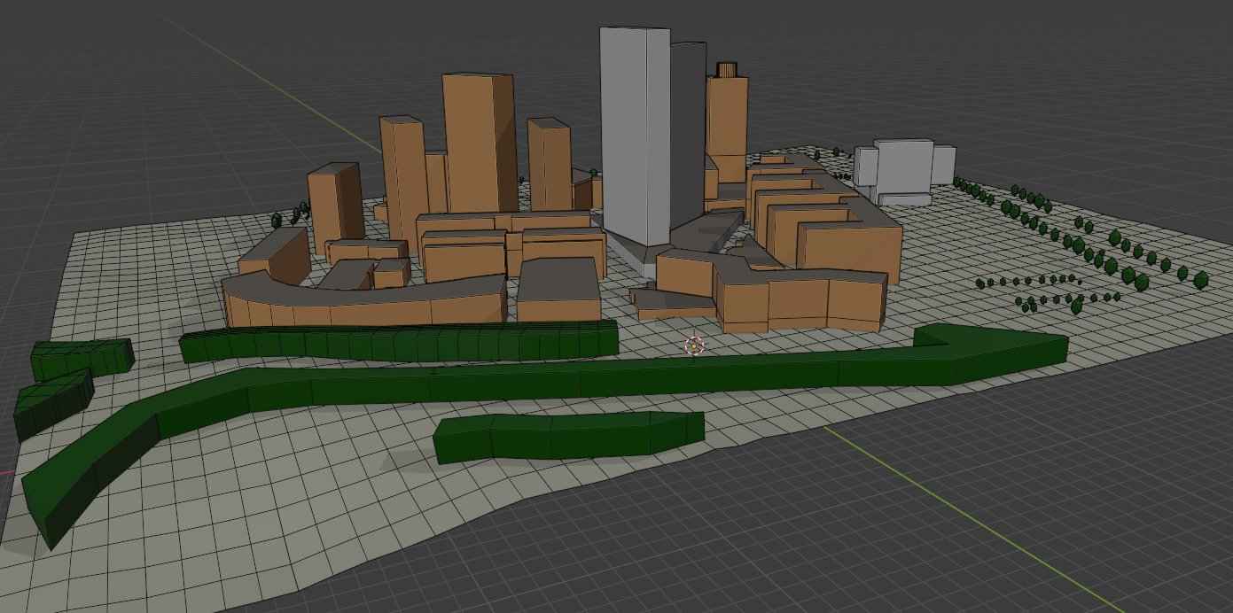Select the angled orange building at front right

[798, 301]
